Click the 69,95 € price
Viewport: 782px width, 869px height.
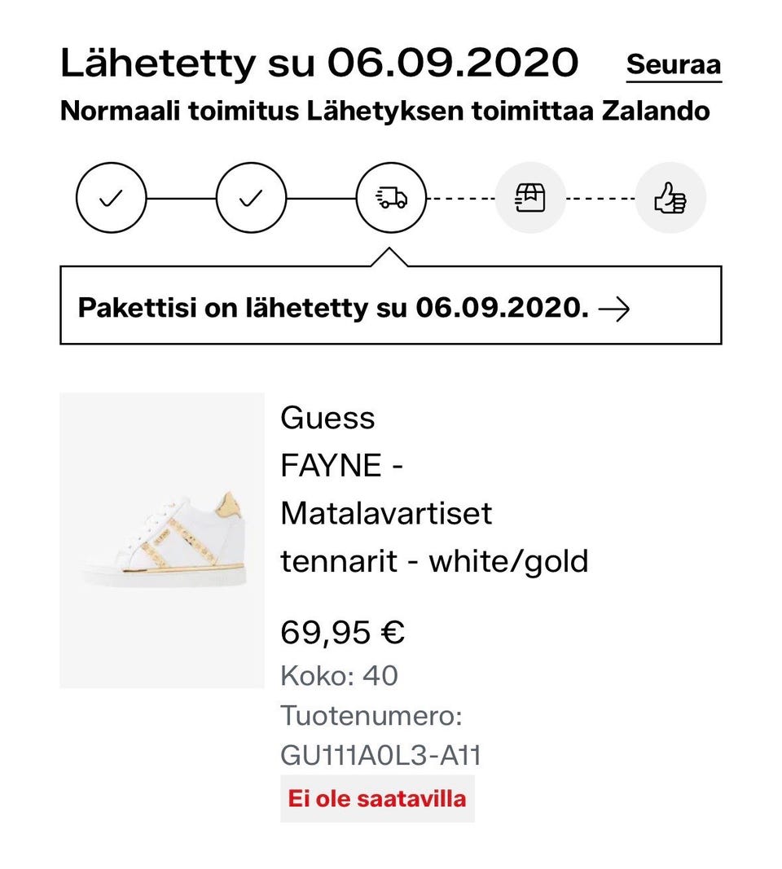click(x=342, y=632)
